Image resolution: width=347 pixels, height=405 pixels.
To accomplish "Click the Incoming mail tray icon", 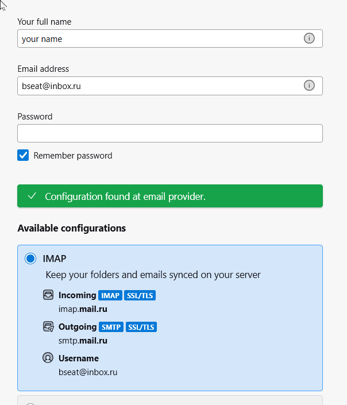I will 48,295.
